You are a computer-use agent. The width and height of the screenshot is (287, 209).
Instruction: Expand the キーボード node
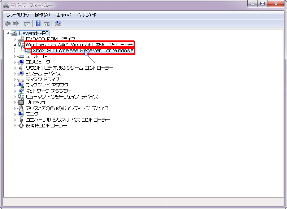15,56
